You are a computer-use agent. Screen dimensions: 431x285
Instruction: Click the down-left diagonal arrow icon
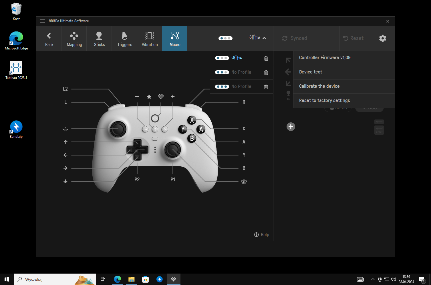point(288,84)
